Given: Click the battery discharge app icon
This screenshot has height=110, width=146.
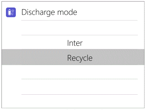Looking at the screenshot, I should (11, 12).
